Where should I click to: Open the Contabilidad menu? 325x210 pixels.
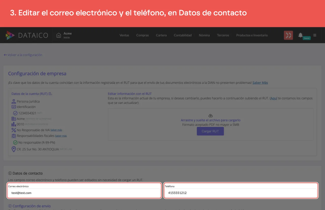pos(183,35)
